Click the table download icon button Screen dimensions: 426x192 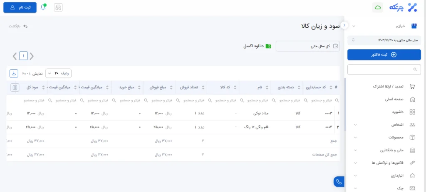(x=14, y=73)
